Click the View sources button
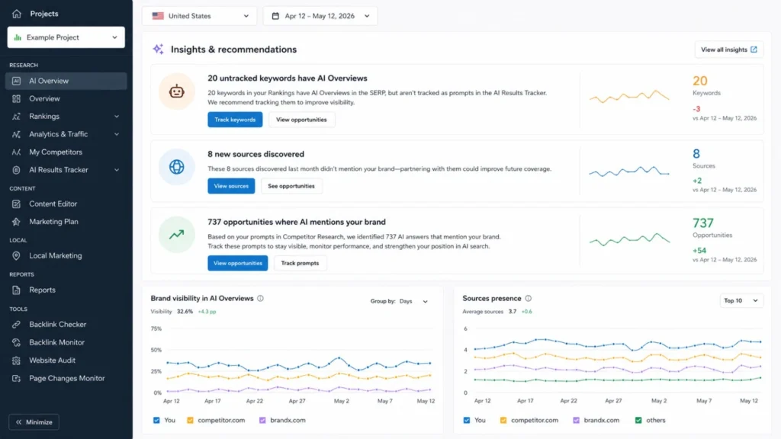The image size is (781, 439). click(231, 186)
